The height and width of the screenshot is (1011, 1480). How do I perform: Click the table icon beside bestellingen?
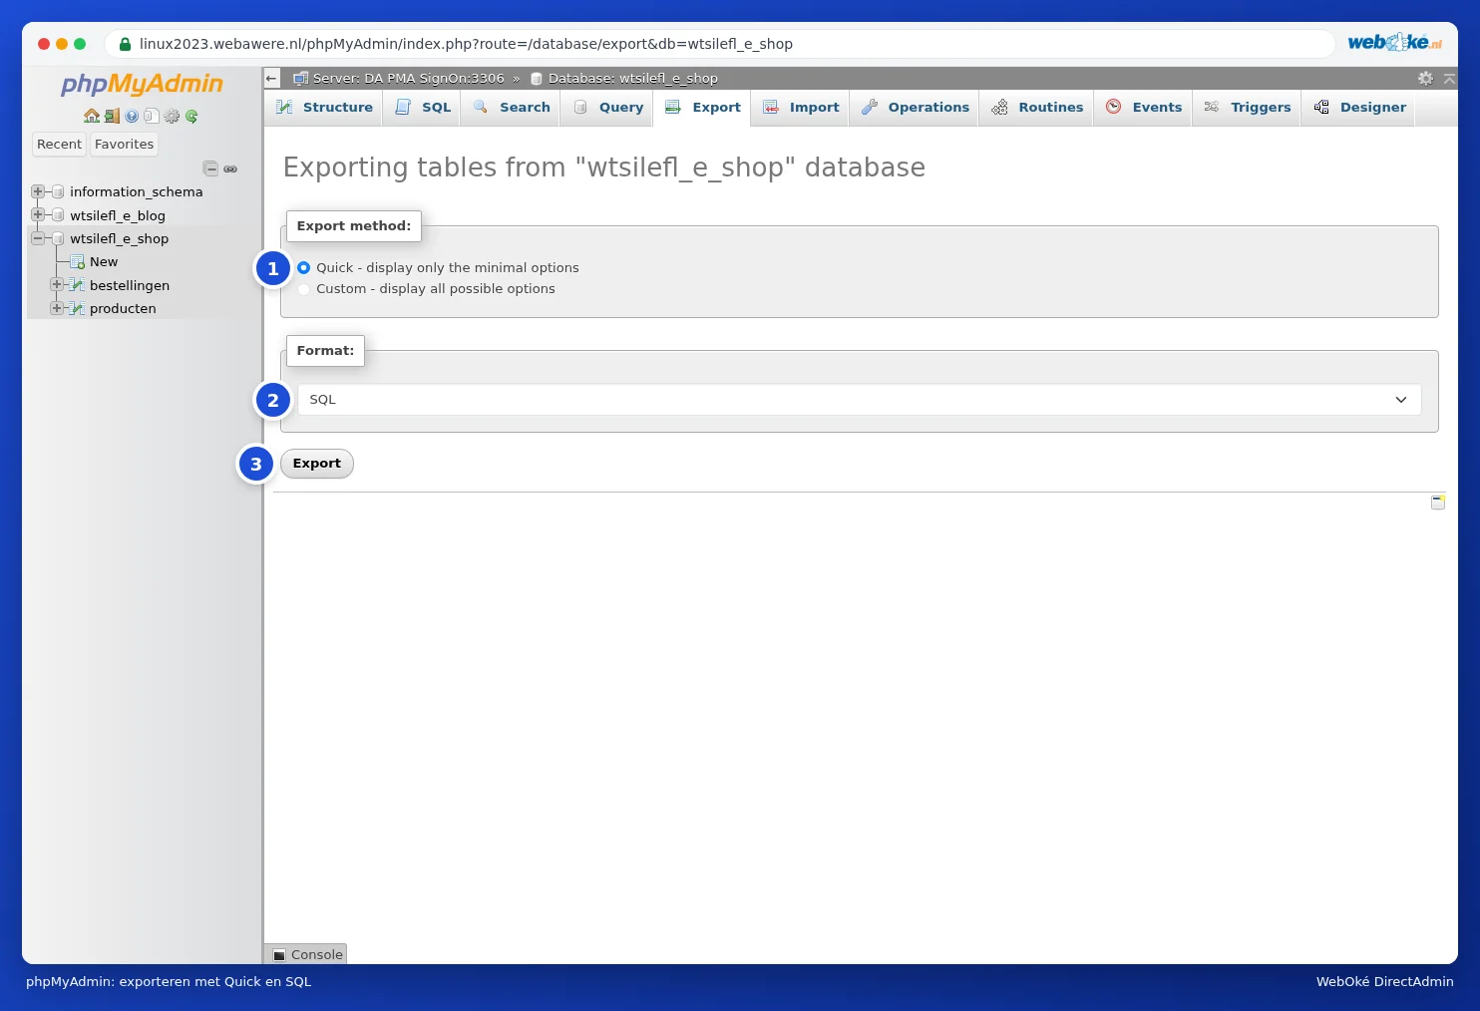[x=77, y=285]
